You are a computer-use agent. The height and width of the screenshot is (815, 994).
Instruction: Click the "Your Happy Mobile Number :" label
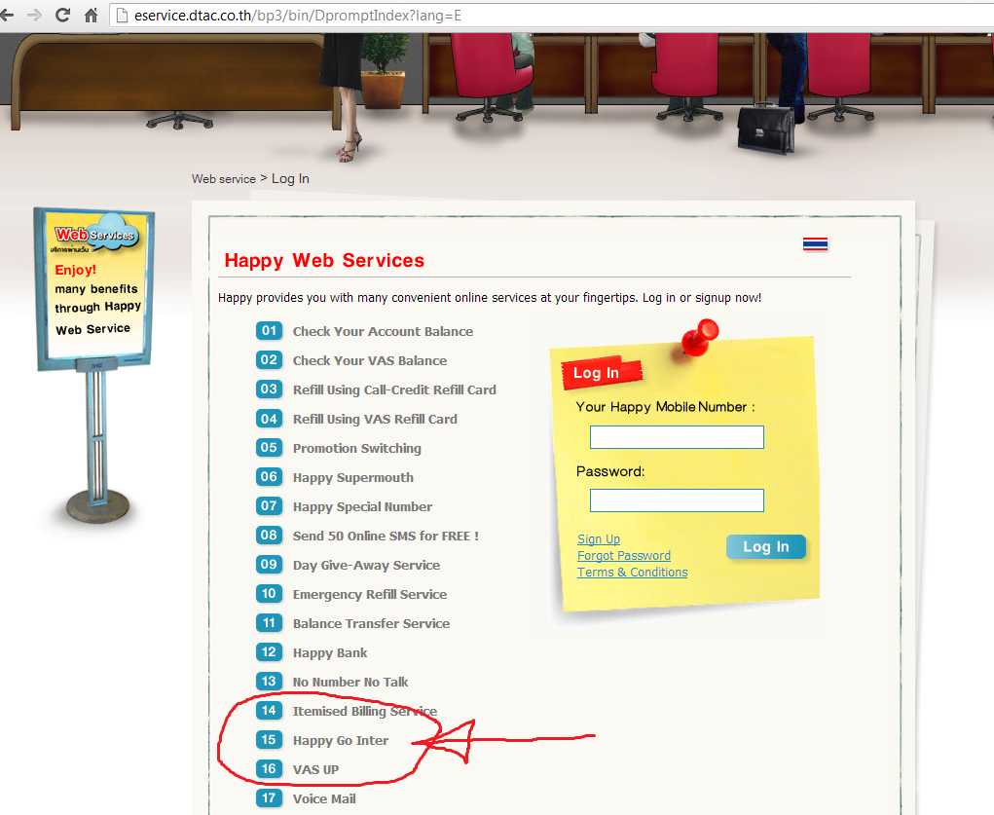[665, 407]
